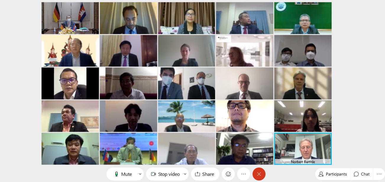Click the person icon beside Participants
Image resolution: width=385 pixels, height=182 pixels.
pyautogui.click(x=321, y=174)
